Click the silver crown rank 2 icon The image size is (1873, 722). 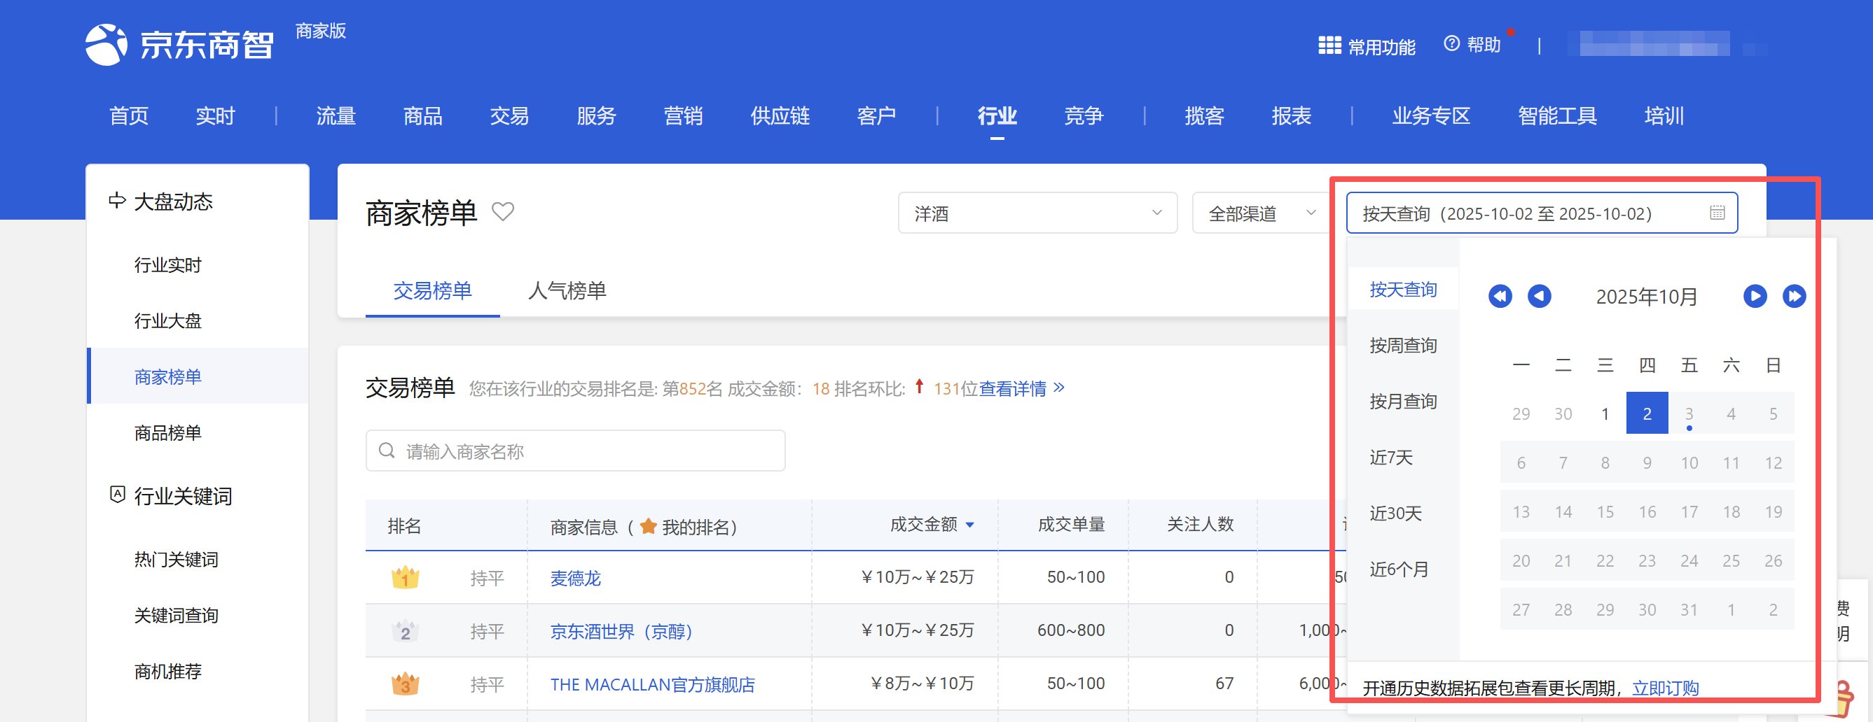pyautogui.click(x=405, y=630)
